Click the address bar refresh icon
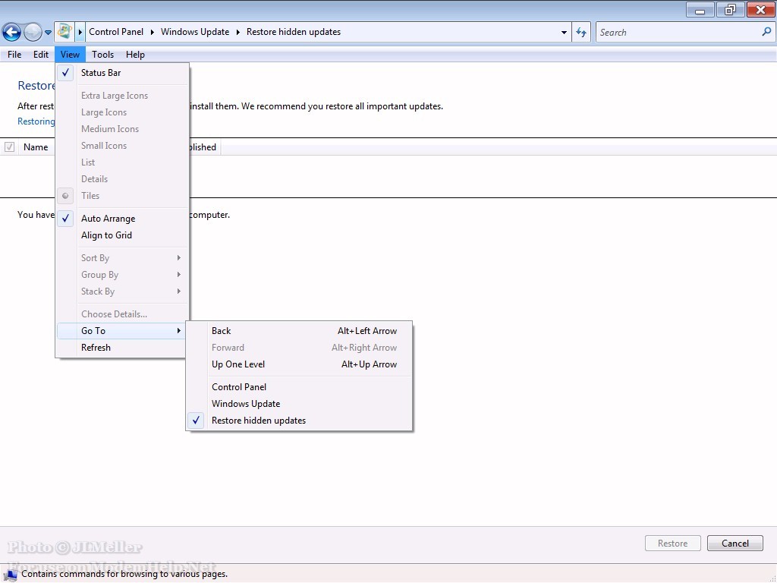The image size is (777, 583). (x=581, y=32)
